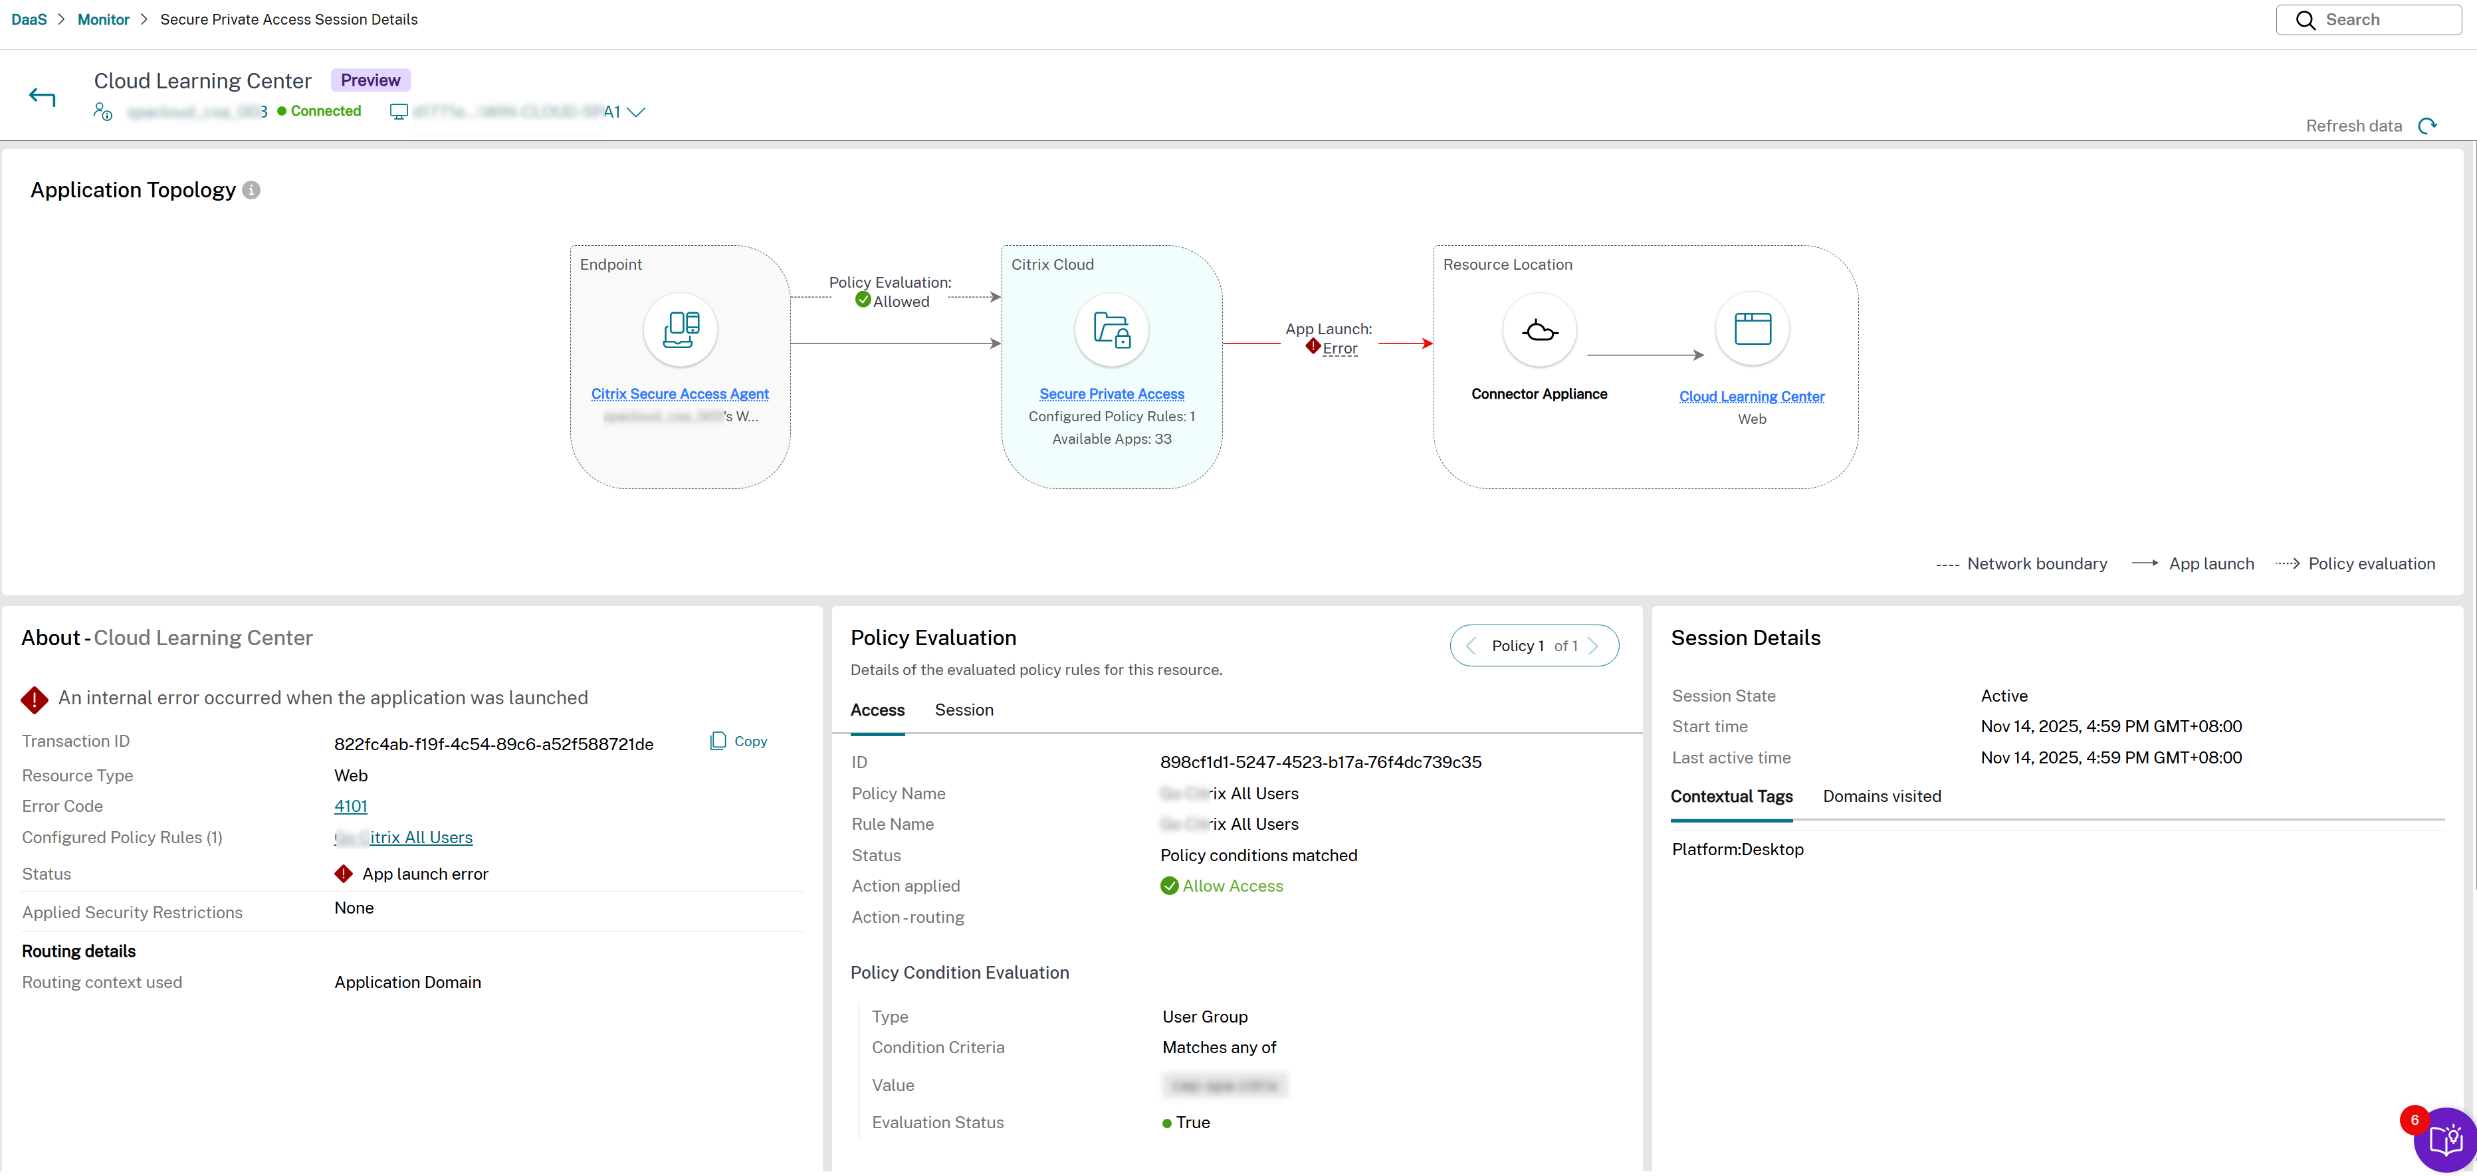Click the App launch error status icon
The image size is (2477, 1176).
point(344,874)
